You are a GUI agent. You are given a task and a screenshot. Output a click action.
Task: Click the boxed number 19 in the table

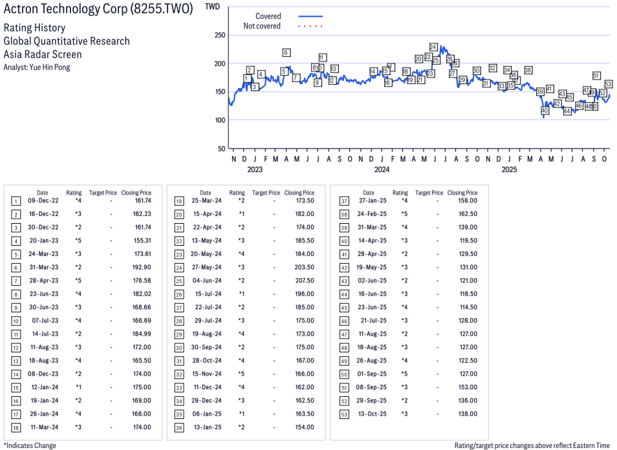[179, 201]
